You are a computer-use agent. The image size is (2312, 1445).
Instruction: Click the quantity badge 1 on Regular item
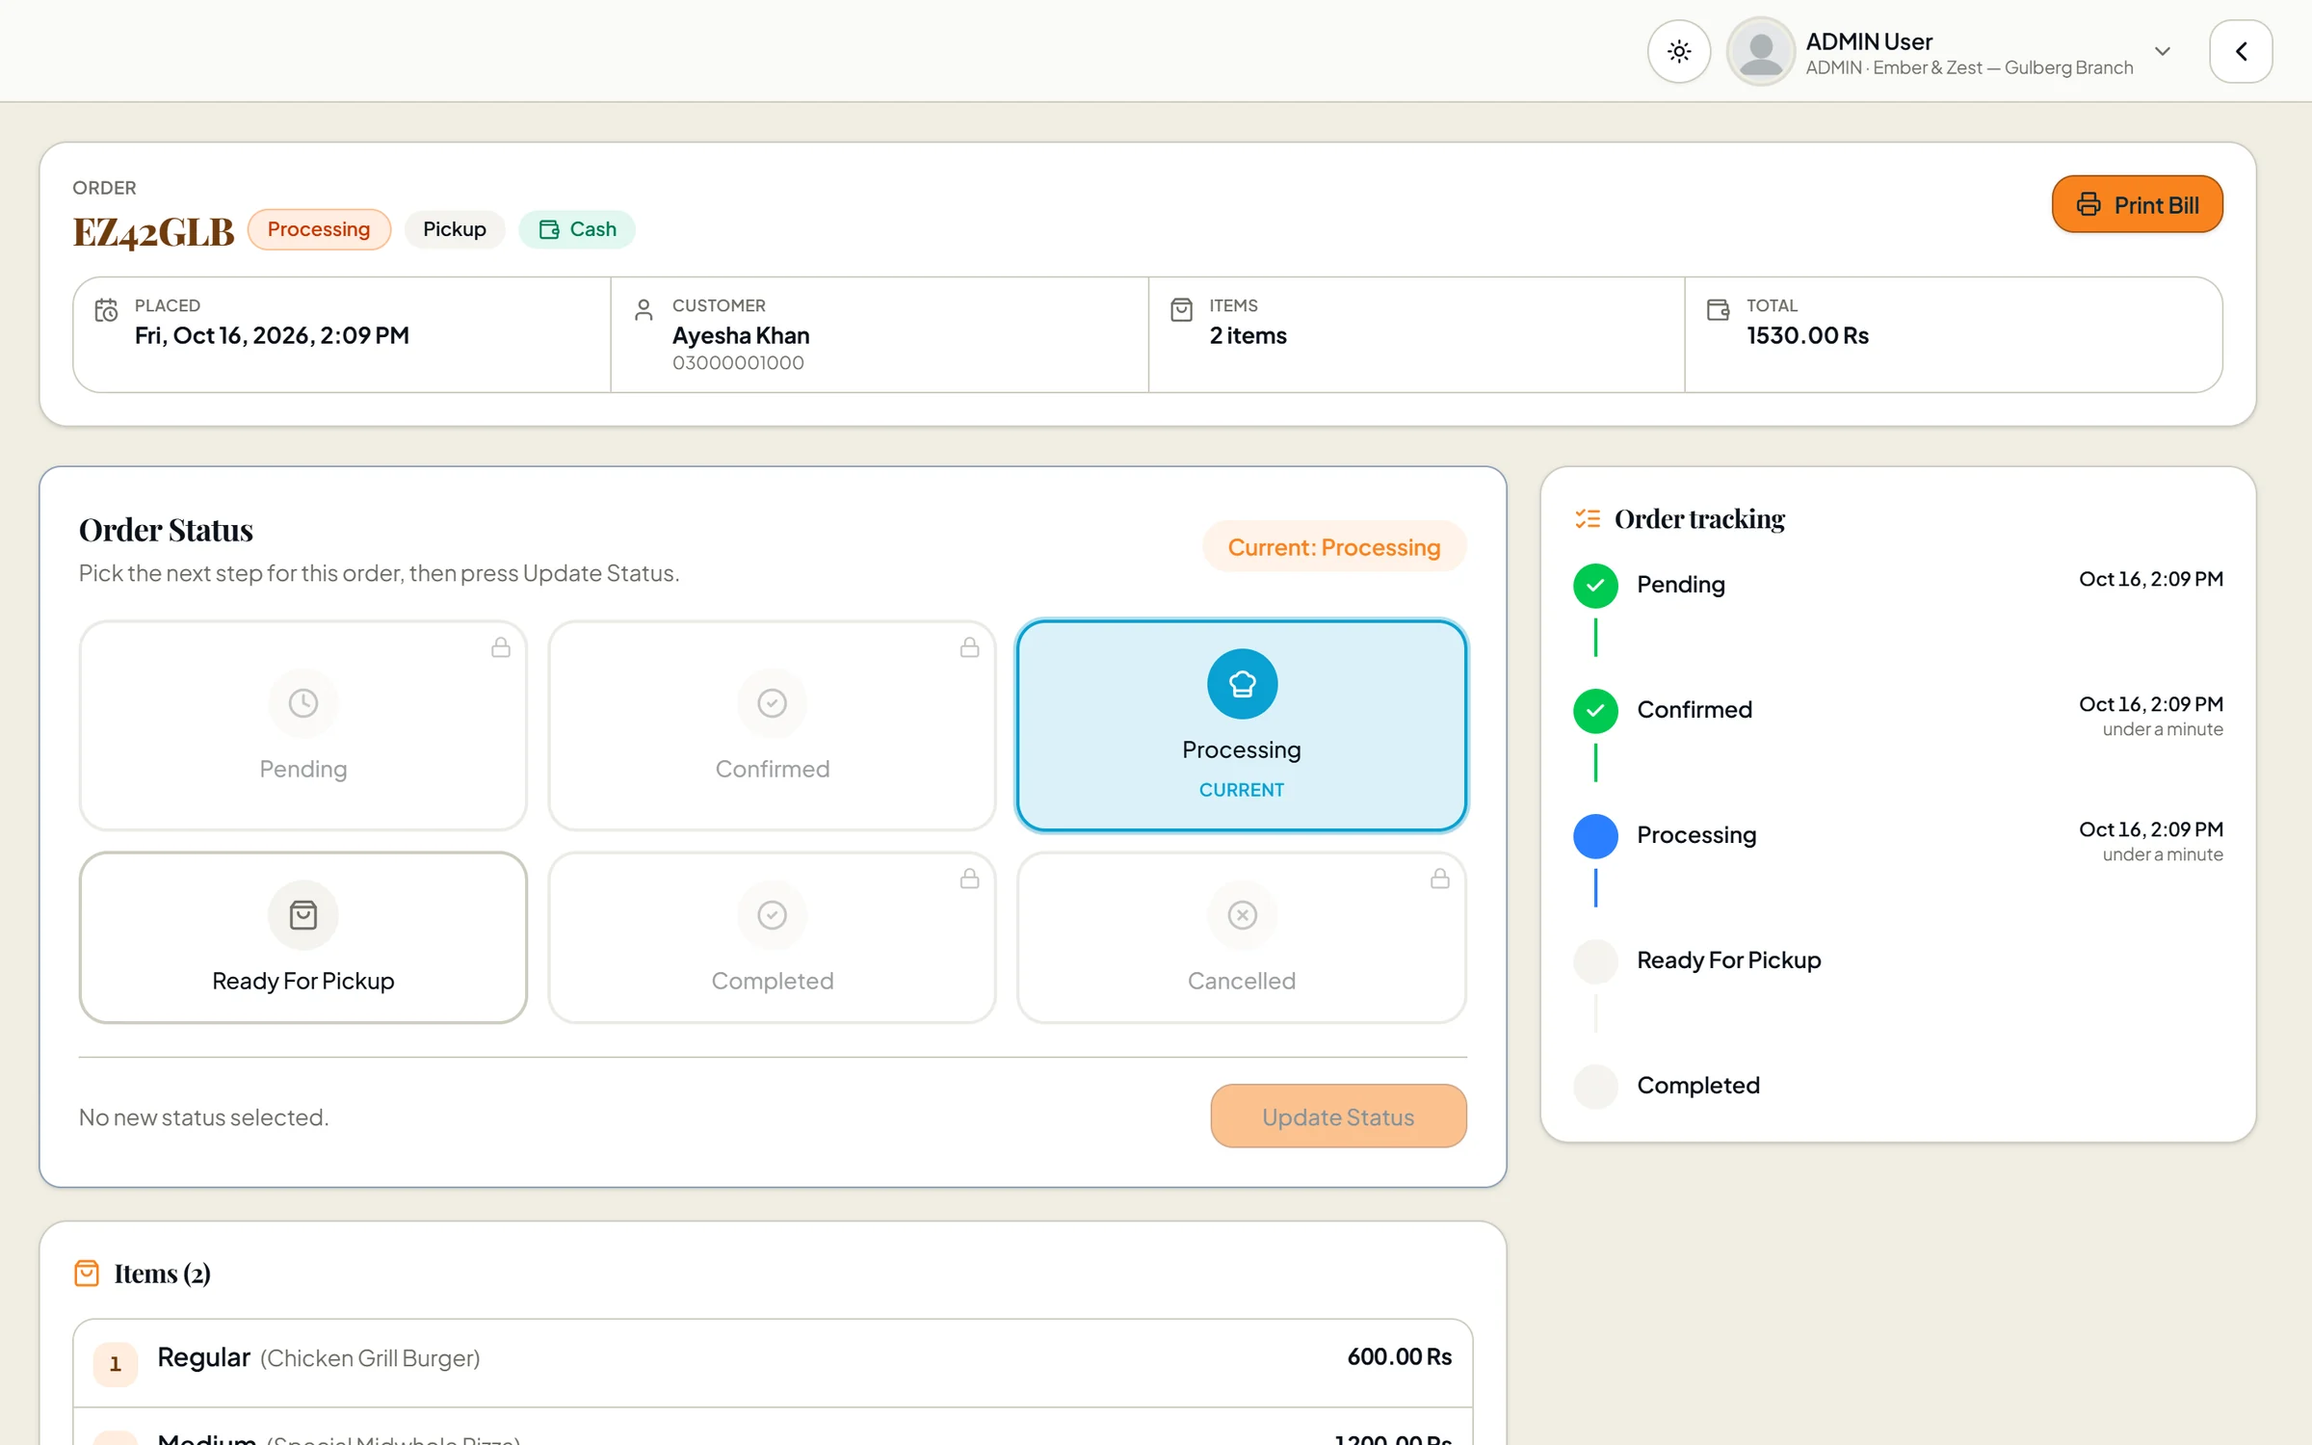[116, 1364]
